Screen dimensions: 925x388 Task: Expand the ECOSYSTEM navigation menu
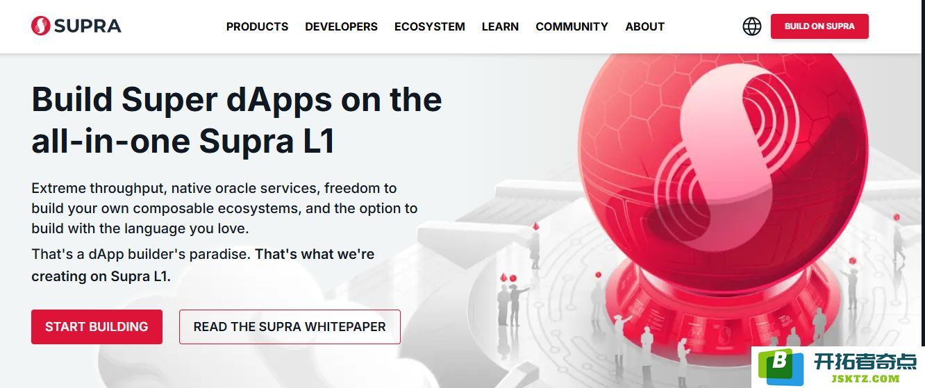pos(430,26)
